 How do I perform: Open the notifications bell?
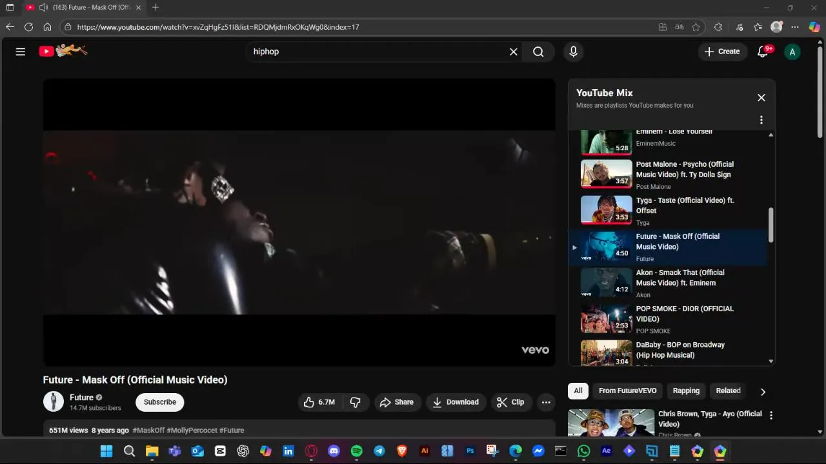[x=763, y=52]
